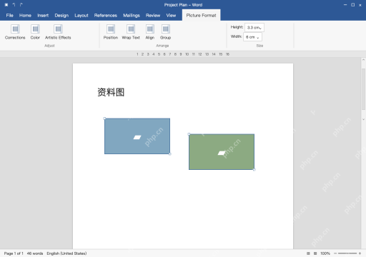Switch to the Layout tab
The height and width of the screenshot is (257, 366).
click(x=81, y=16)
